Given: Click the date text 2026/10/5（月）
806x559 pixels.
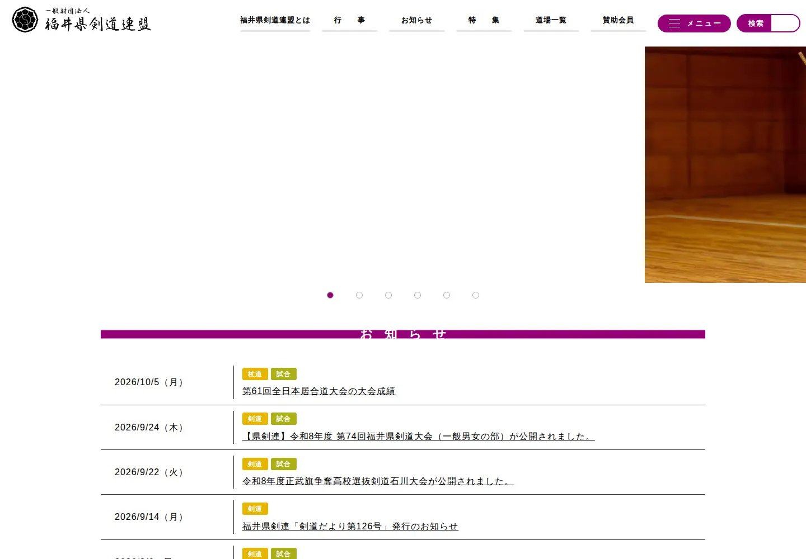Looking at the screenshot, I should click(x=149, y=382).
